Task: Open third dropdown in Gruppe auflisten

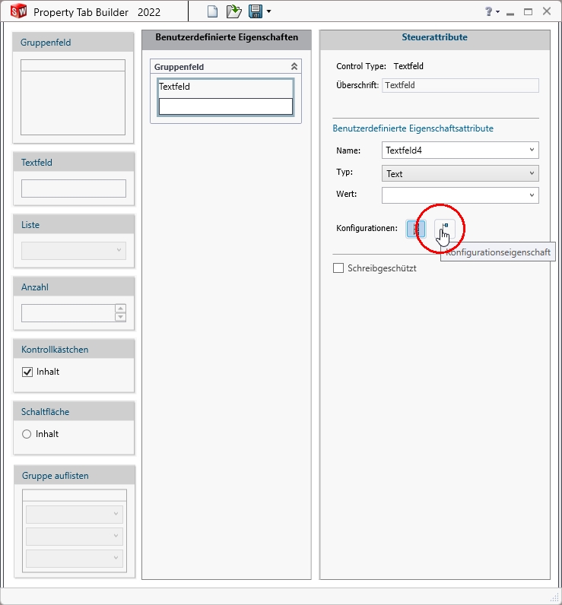Action: pyautogui.click(x=74, y=558)
